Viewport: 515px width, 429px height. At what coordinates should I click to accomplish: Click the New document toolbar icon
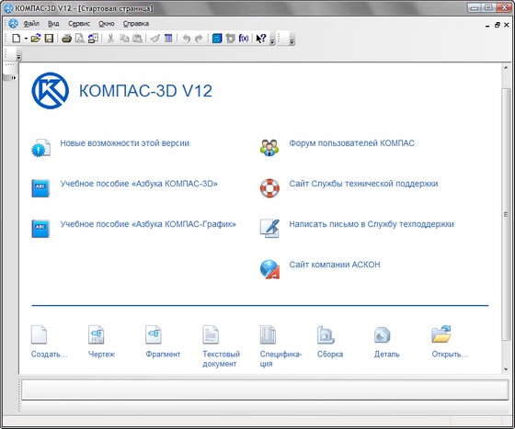17,39
